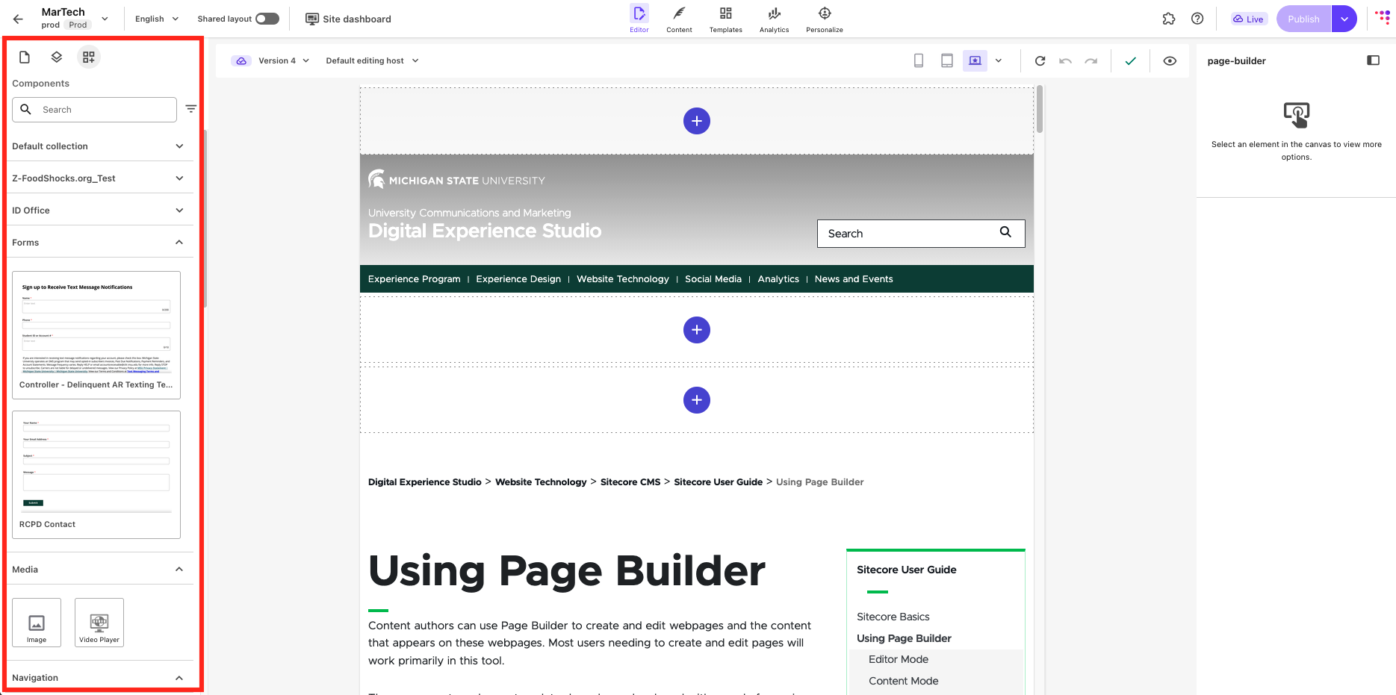
Task: Toggle the Shared layout switch
Action: [x=267, y=19]
